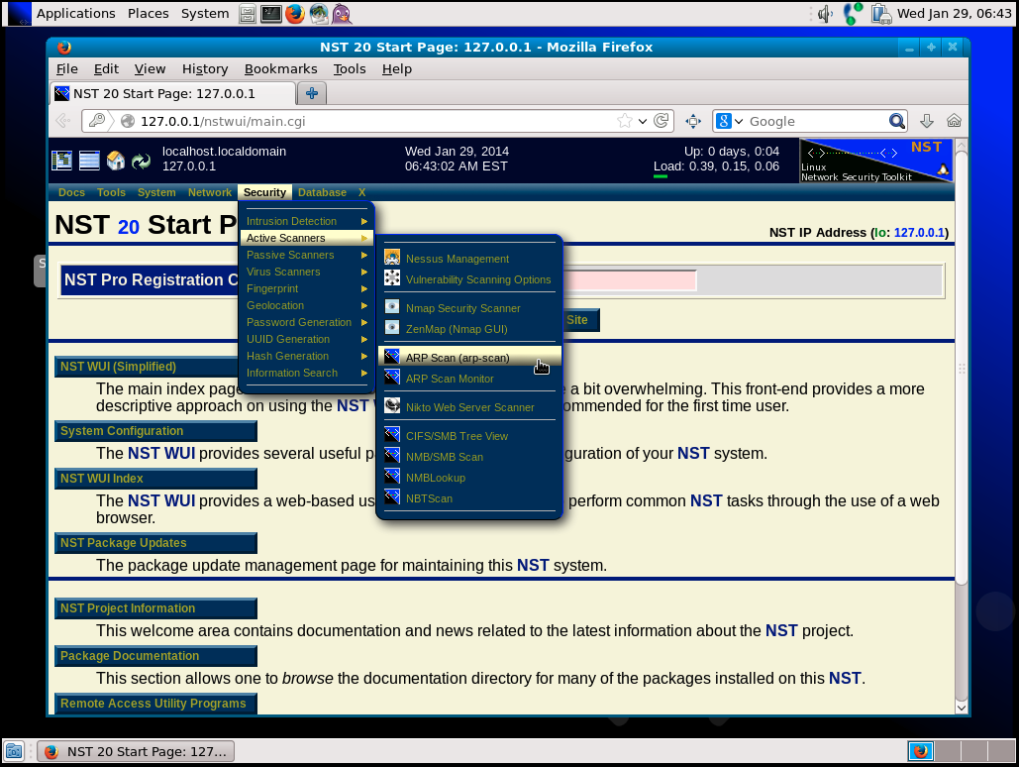Open volume control in system tray
Screen dimensions: 1019x767
tap(825, 14)
